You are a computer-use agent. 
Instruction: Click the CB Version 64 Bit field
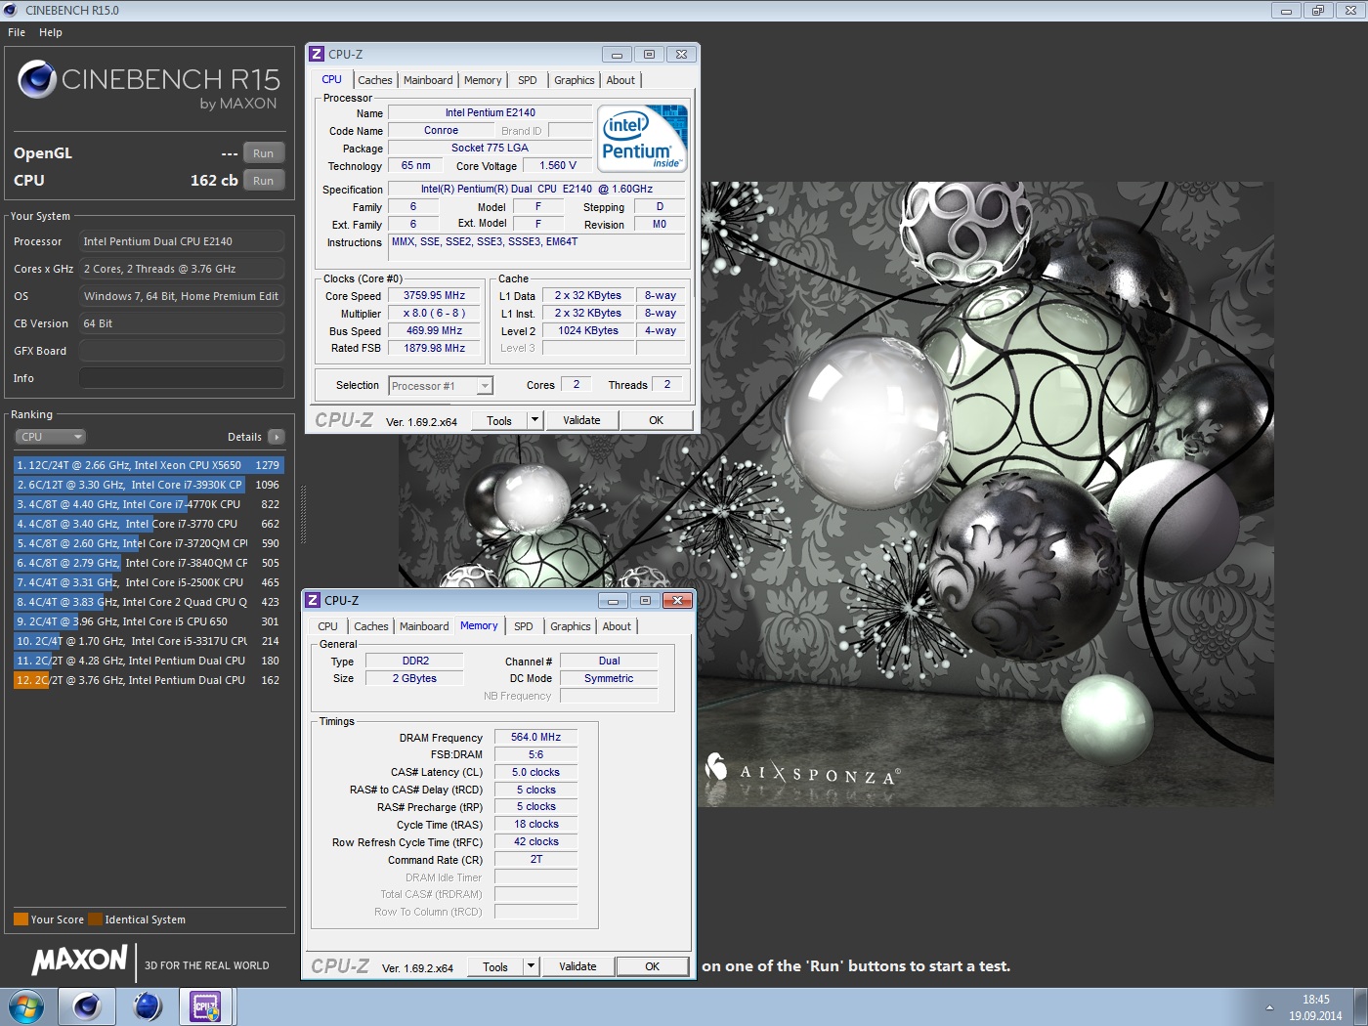pos(182,323)
